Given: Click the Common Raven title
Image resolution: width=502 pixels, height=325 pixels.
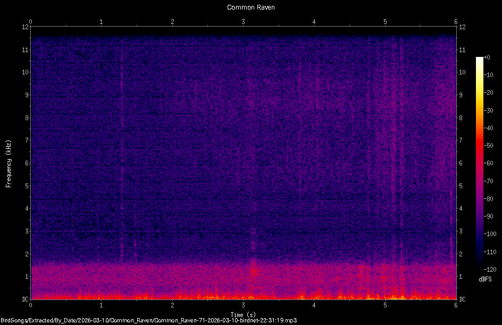Looking at the screenshot, I should pyautogui.click(x=250, y=7).
